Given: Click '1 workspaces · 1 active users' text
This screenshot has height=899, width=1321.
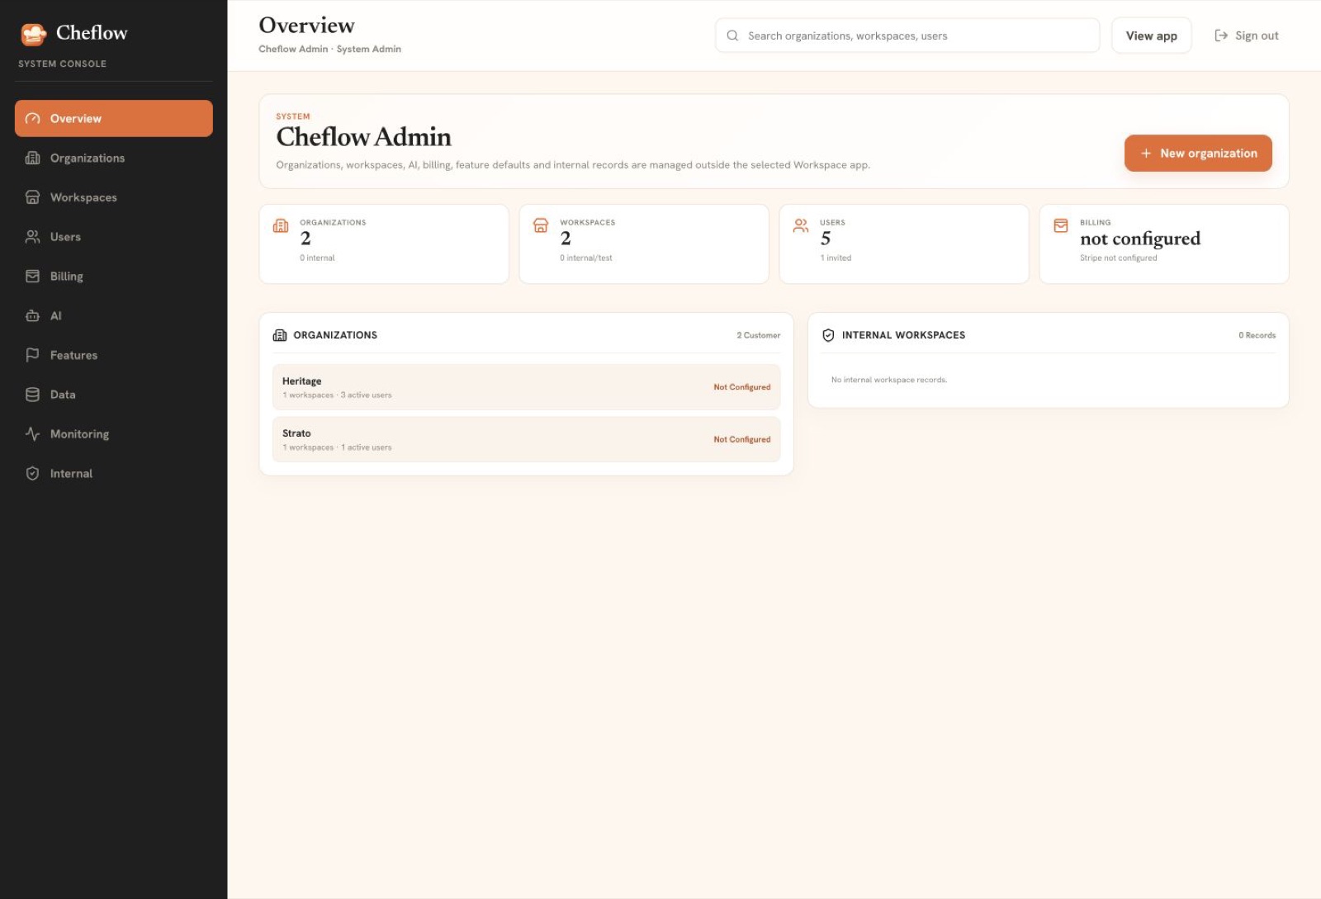Looking at the screenshot, I should [337, 447].
